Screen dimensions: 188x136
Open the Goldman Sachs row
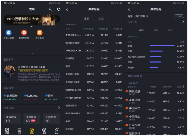pos(94,90)
